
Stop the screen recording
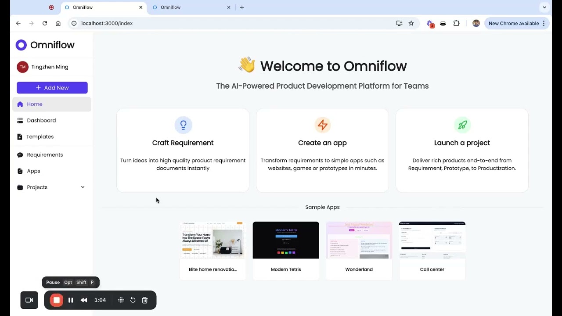(x=56, y=300)
